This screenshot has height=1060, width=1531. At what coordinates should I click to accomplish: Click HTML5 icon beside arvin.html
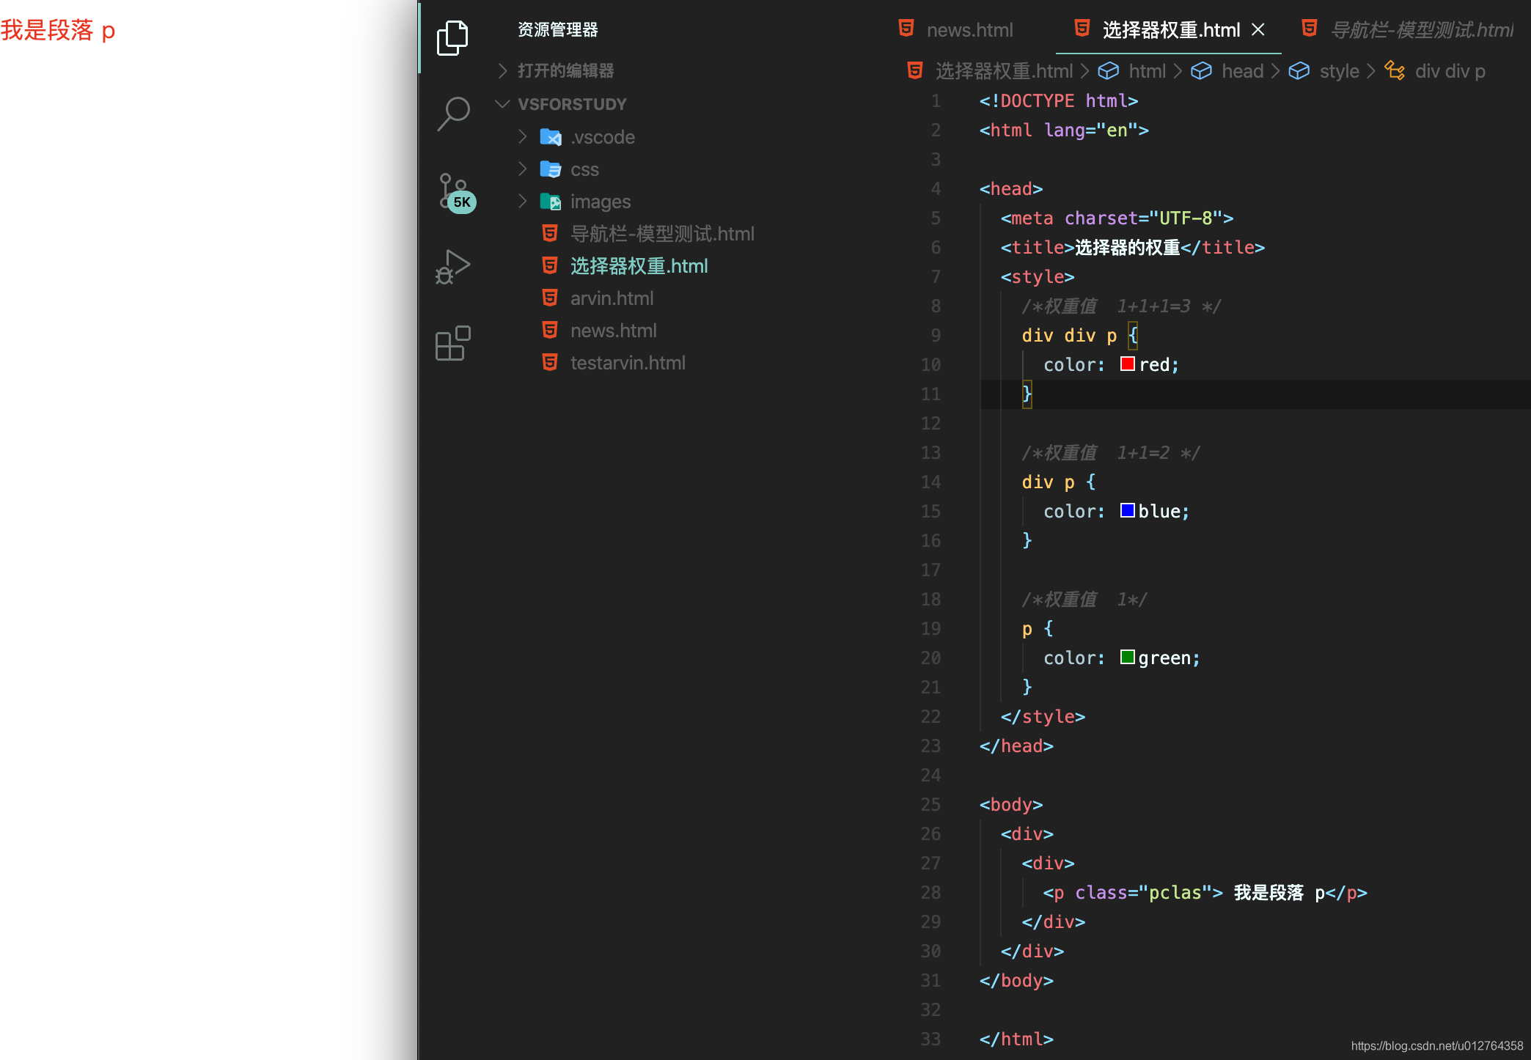(x=550, y=298)
